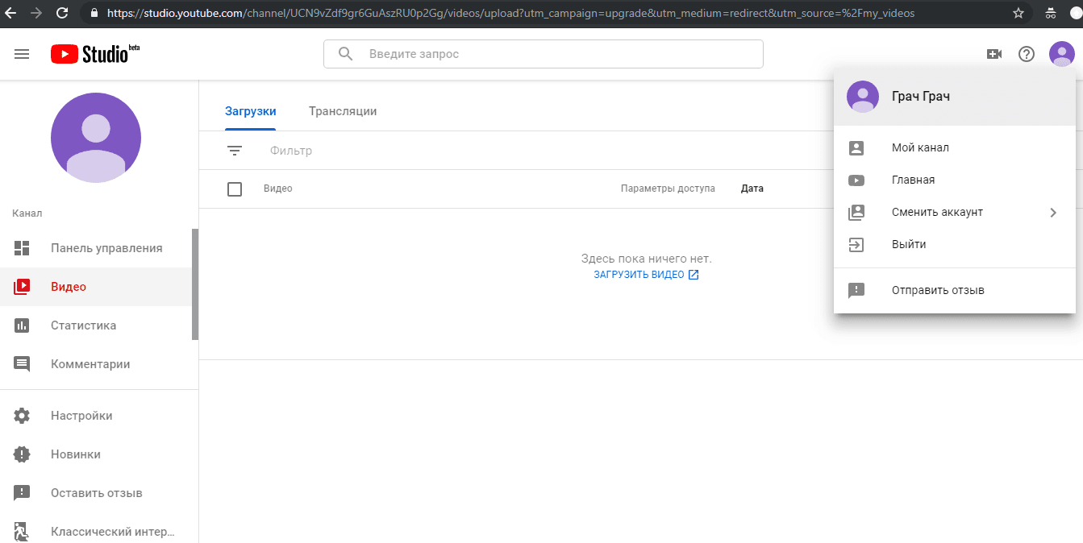
Task: Expand the Сменить аккаунт submenu arrow
Action: [x=1053, y=213]
